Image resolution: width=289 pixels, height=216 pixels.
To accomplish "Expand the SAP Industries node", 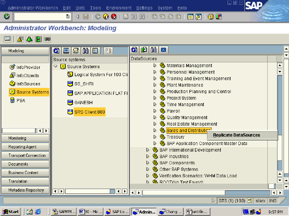I will (148, 156).
